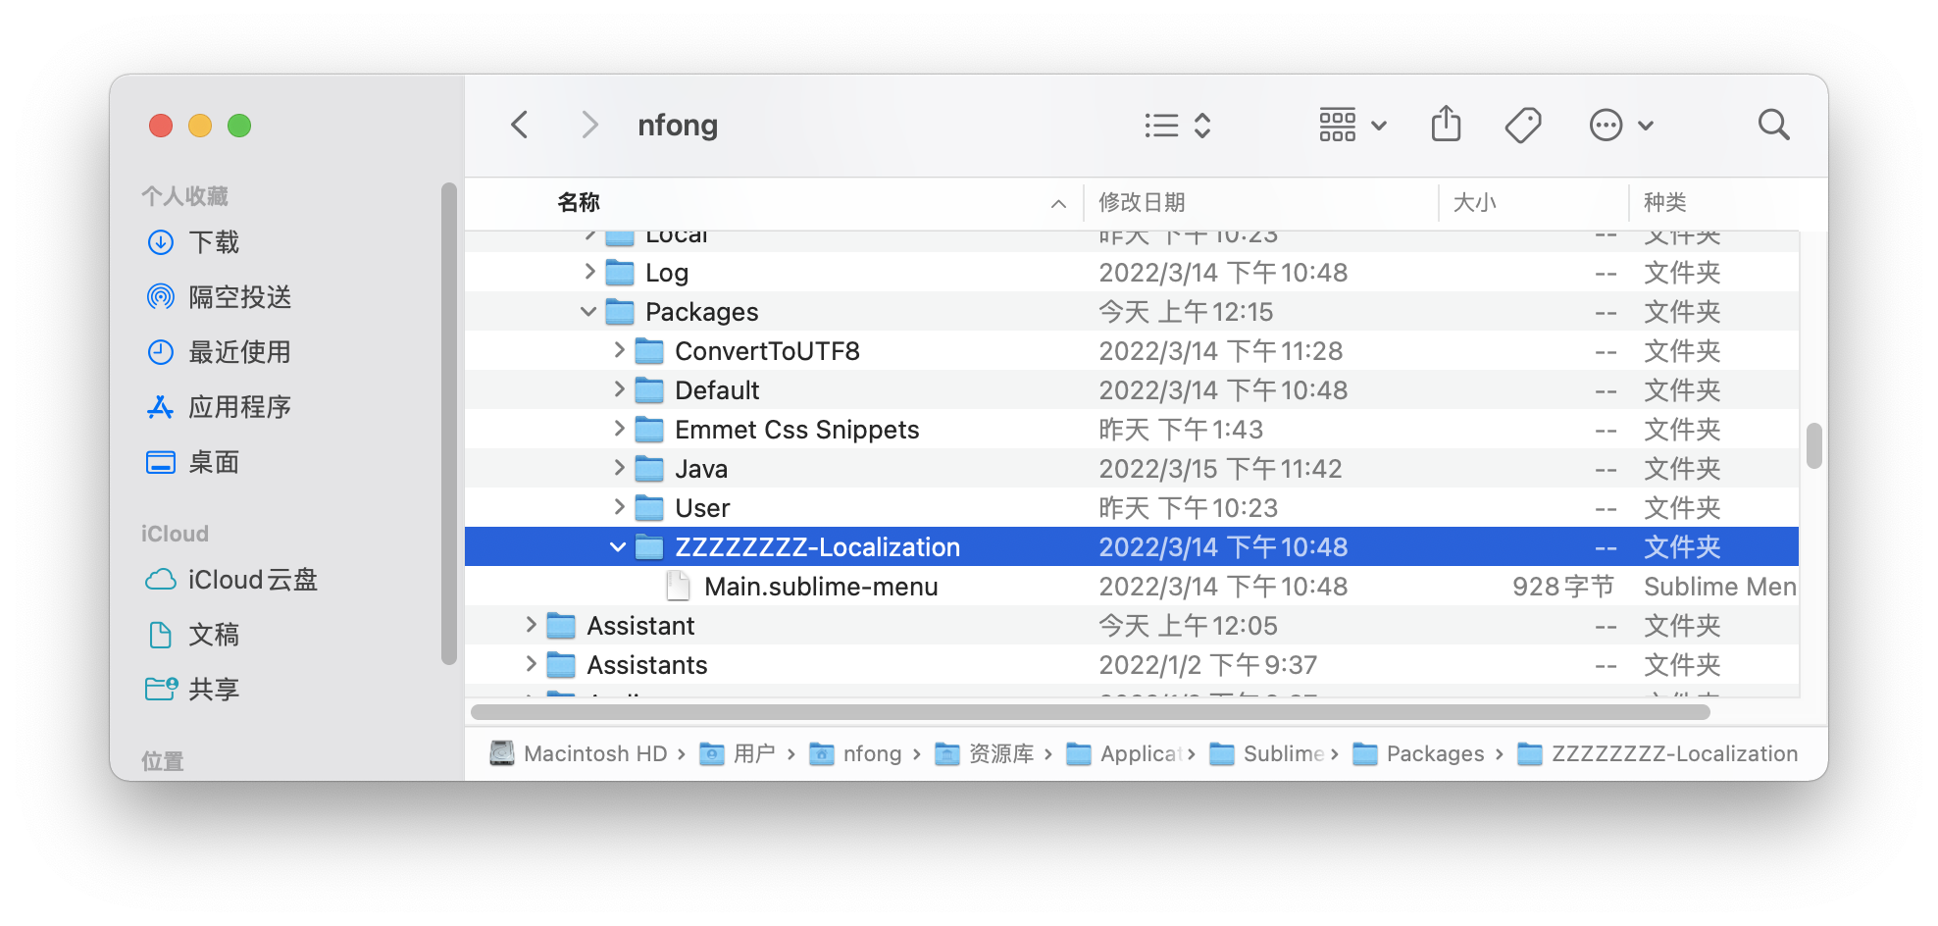This screenshot has width=1938, height=926.
Task: Open the list view switcher
Action: click(1178, 125)
